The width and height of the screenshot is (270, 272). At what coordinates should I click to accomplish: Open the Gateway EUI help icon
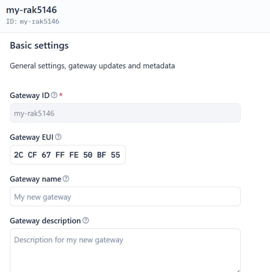click(58, 137)
